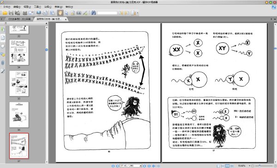Click the binoculars Find icon
This screenshot has height=168, width=277.
[x=93, y=13]
